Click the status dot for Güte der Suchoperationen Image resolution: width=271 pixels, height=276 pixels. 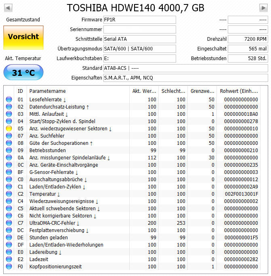9,143
